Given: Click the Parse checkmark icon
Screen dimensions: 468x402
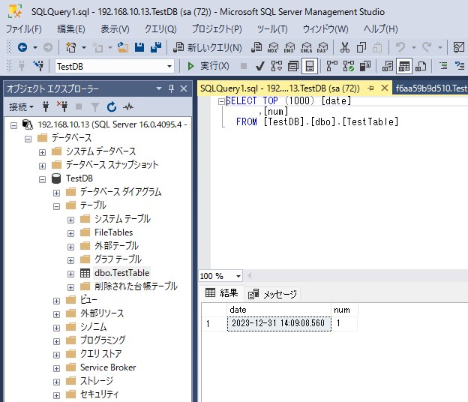Looking at the screenshot, I should pos(260,66).
